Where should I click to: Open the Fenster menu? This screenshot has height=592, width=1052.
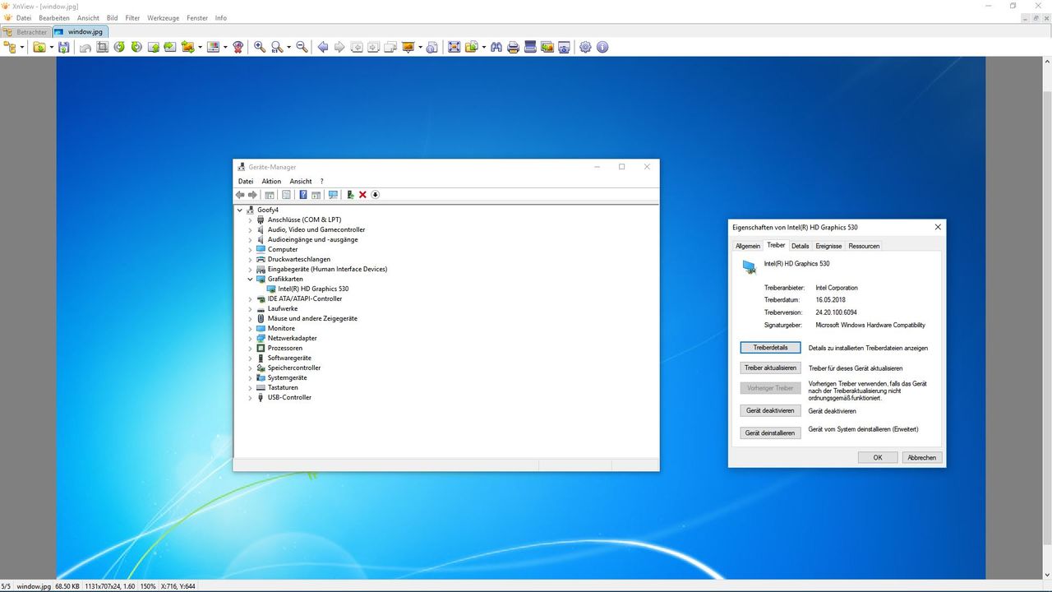197,17
